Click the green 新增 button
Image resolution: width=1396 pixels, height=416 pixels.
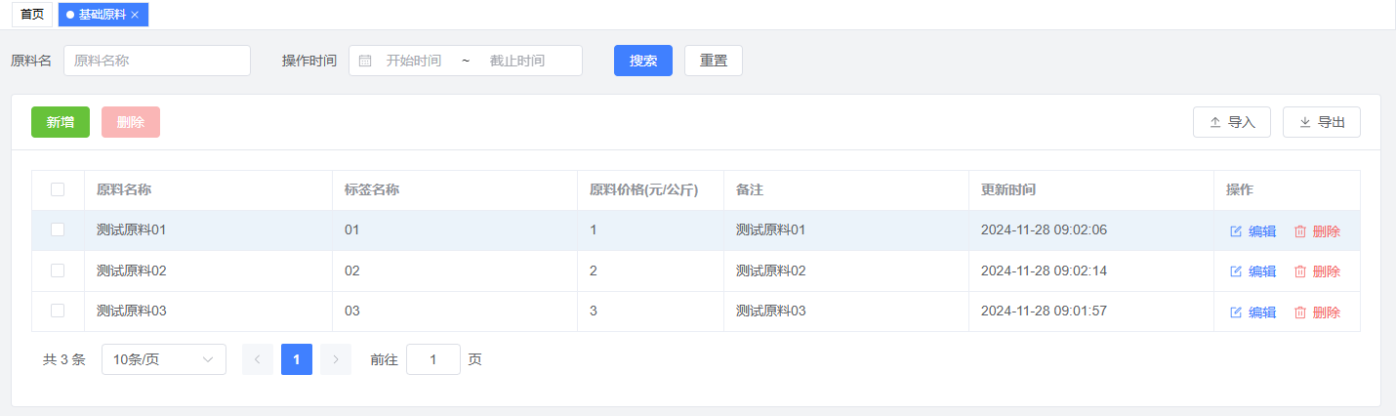[x=61, y=122]
